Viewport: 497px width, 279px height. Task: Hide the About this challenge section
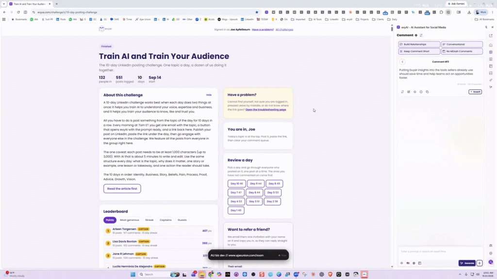[x=209, y=95]
